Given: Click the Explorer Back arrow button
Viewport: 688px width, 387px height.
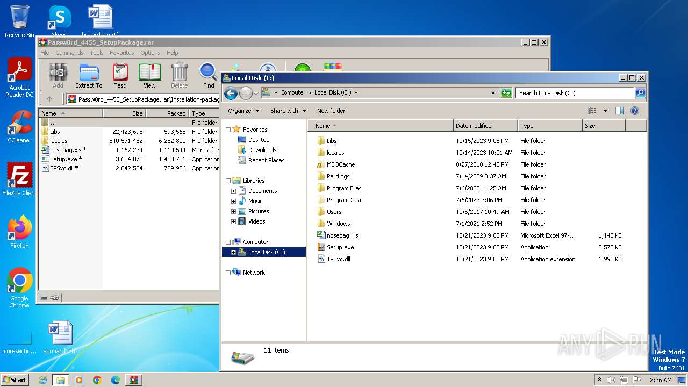Looking at the screenshot, I should pyautogui.click(x=231, y=93).
